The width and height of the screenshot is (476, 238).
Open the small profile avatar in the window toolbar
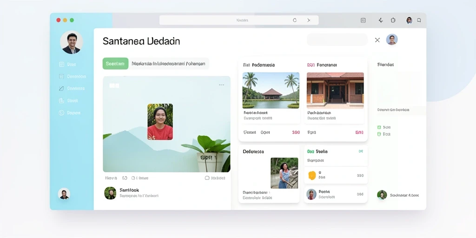(409, 20)
